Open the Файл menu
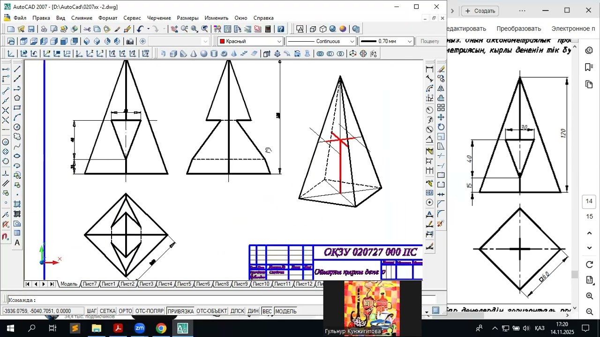The height and width of the screenshot is (337, 600). [x=20, y=18]
